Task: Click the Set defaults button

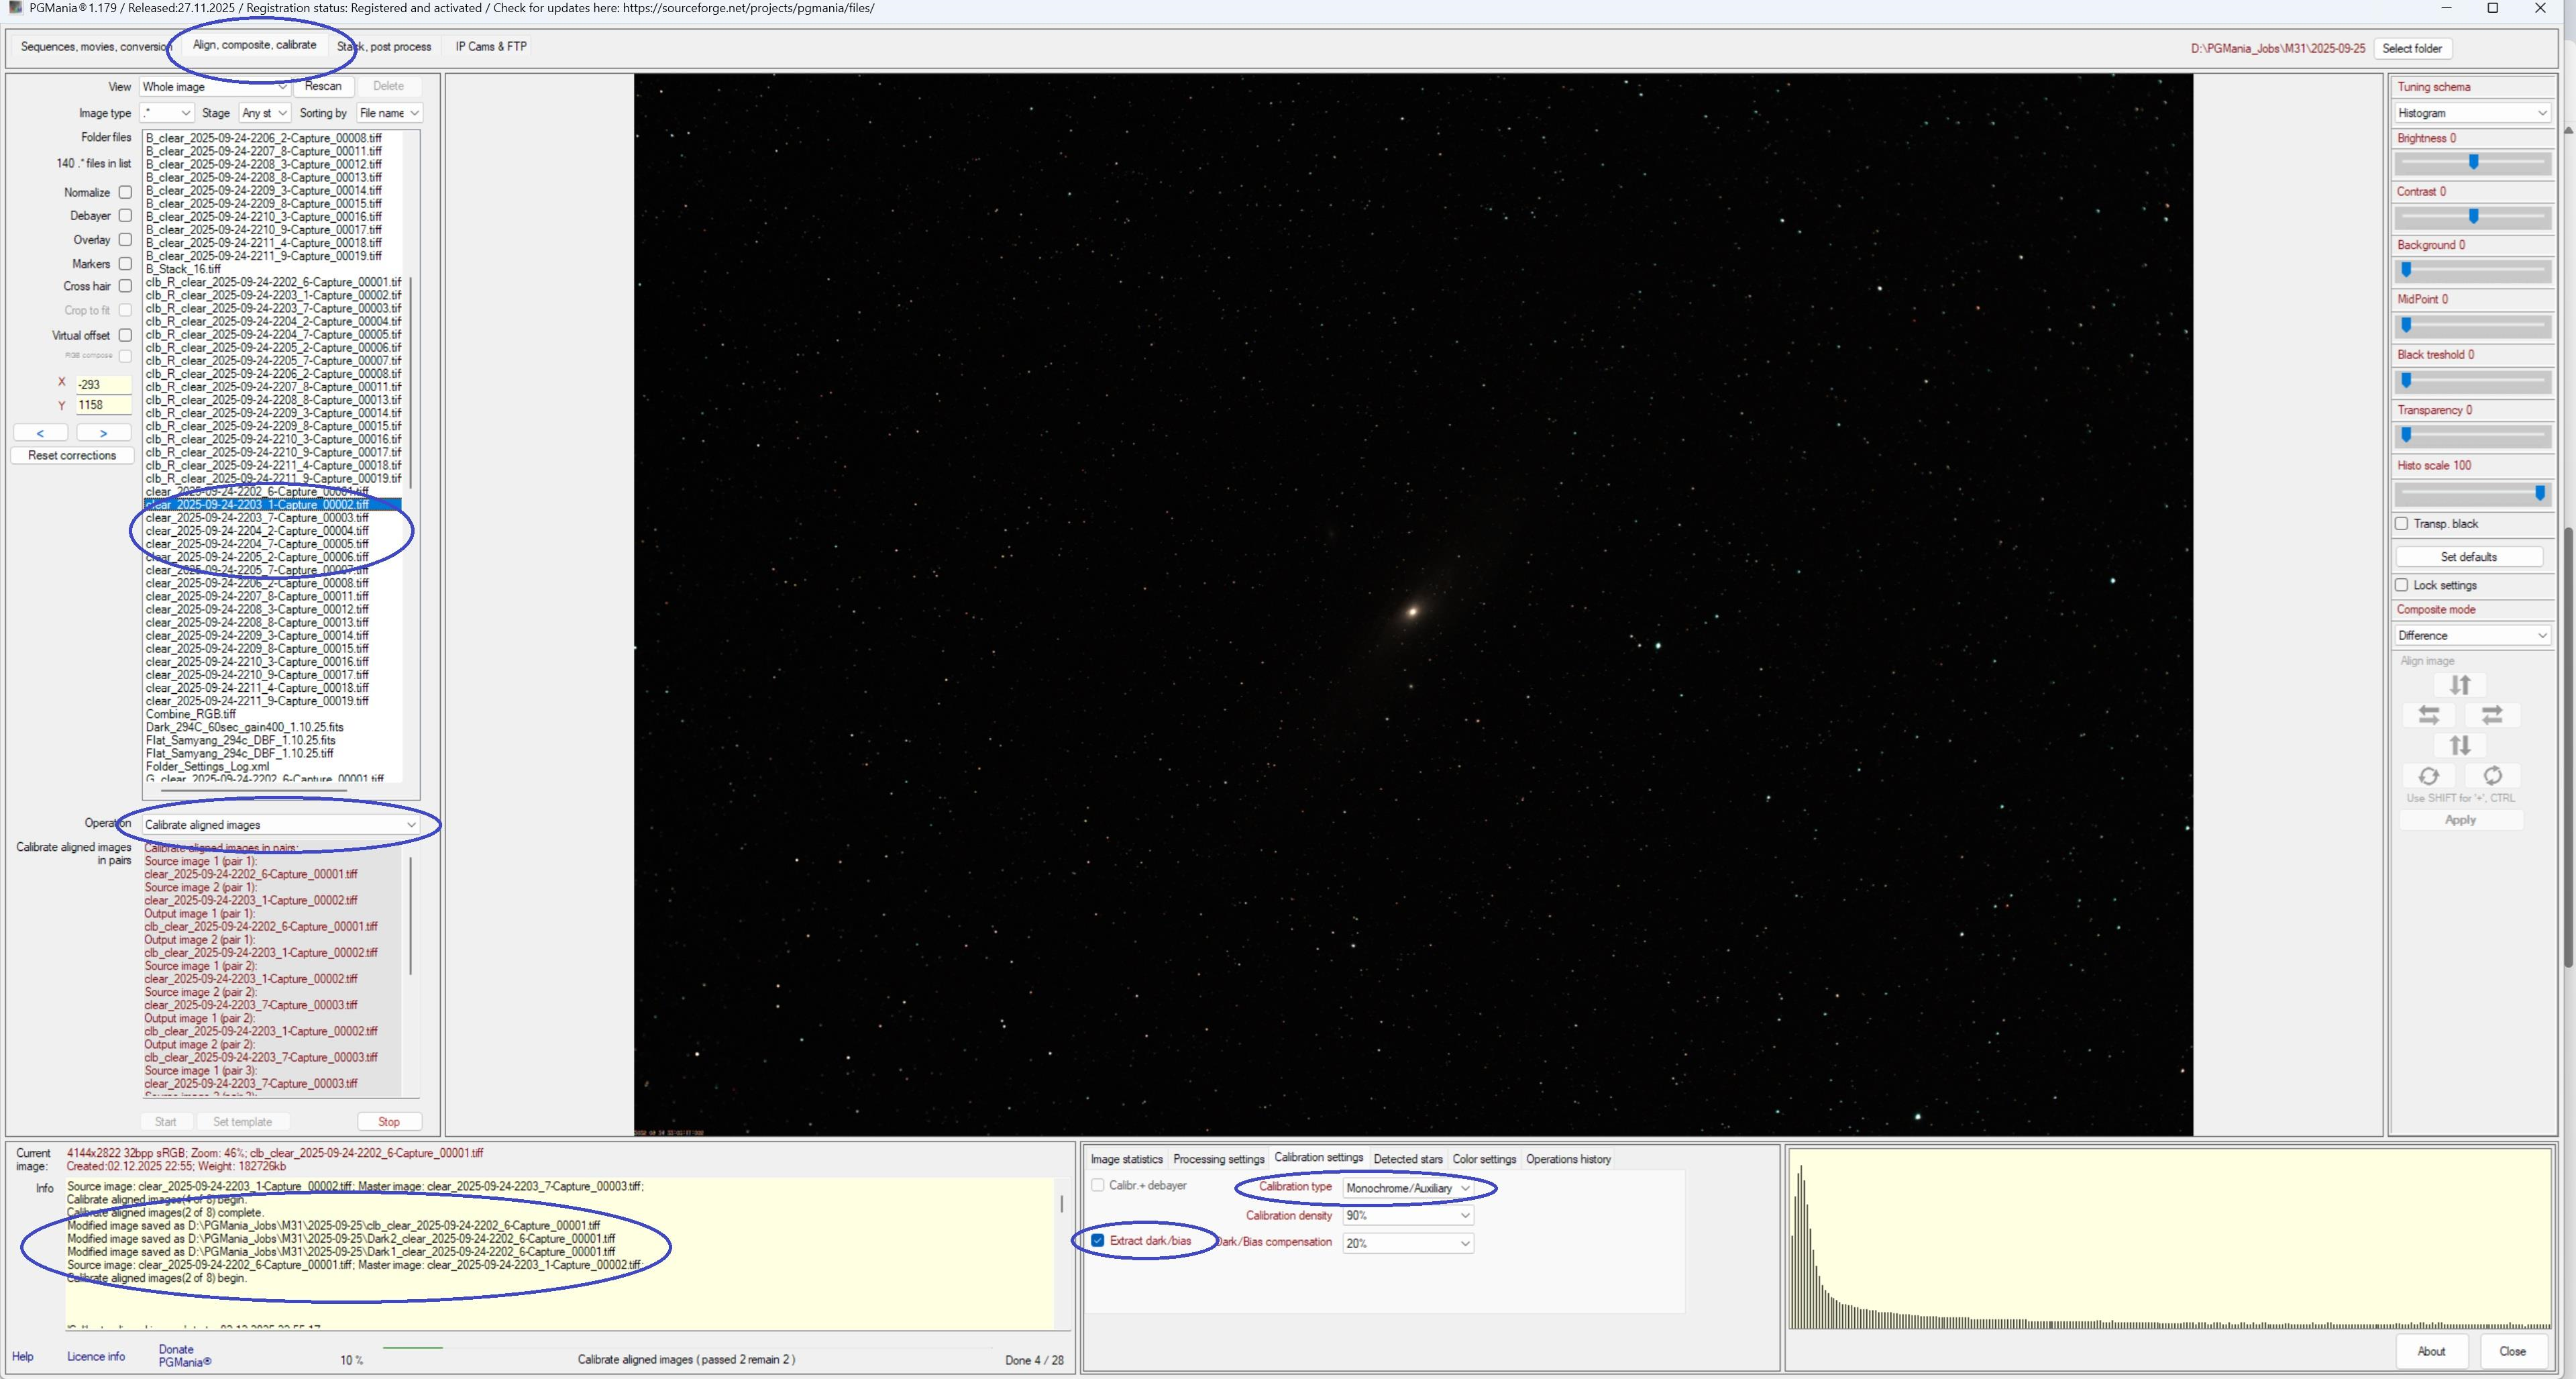Action: pos(2468,557)
